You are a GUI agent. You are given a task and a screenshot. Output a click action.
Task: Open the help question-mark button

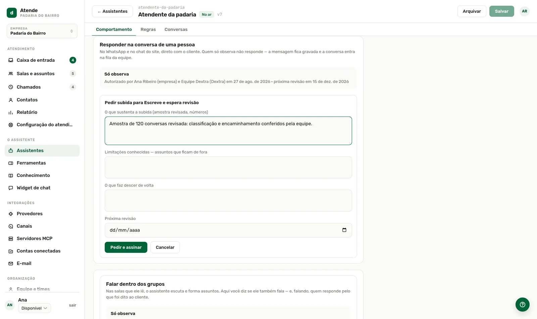coord(522,305)
